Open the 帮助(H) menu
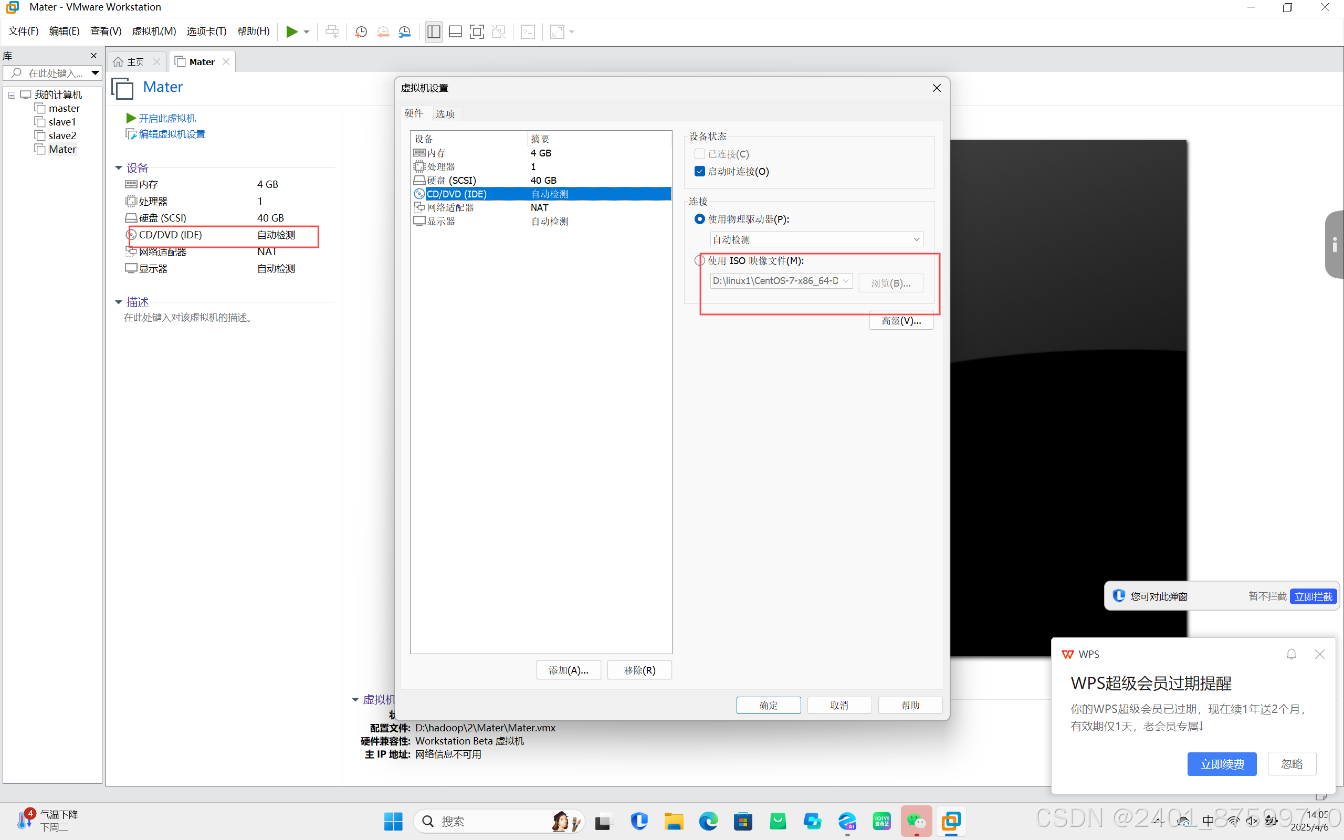 253,31
